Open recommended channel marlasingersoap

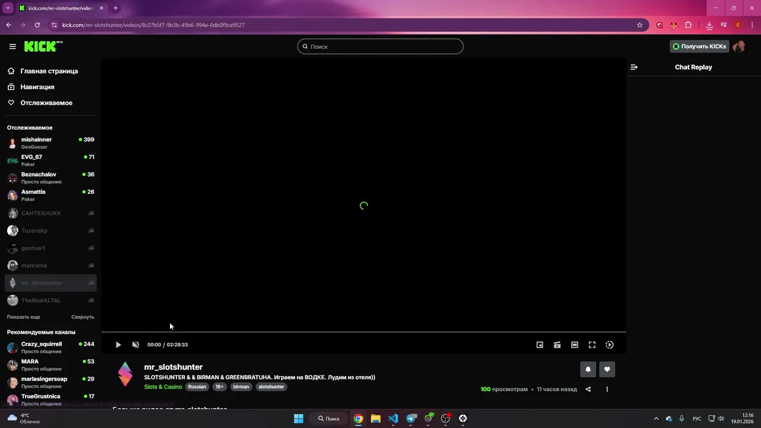(51, 382)
